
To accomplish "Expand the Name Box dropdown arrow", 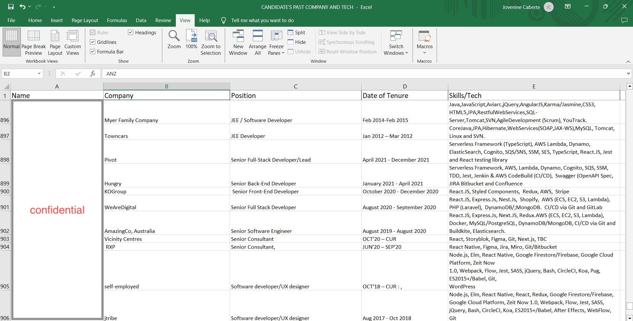I will pos(39,74).
